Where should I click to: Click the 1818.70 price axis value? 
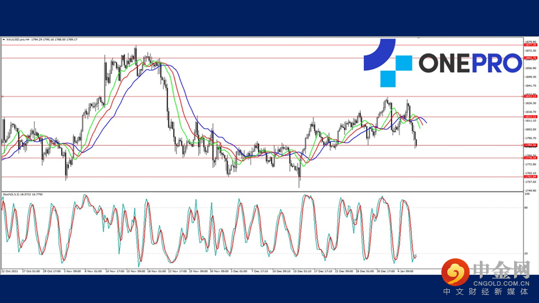point(531,112)
